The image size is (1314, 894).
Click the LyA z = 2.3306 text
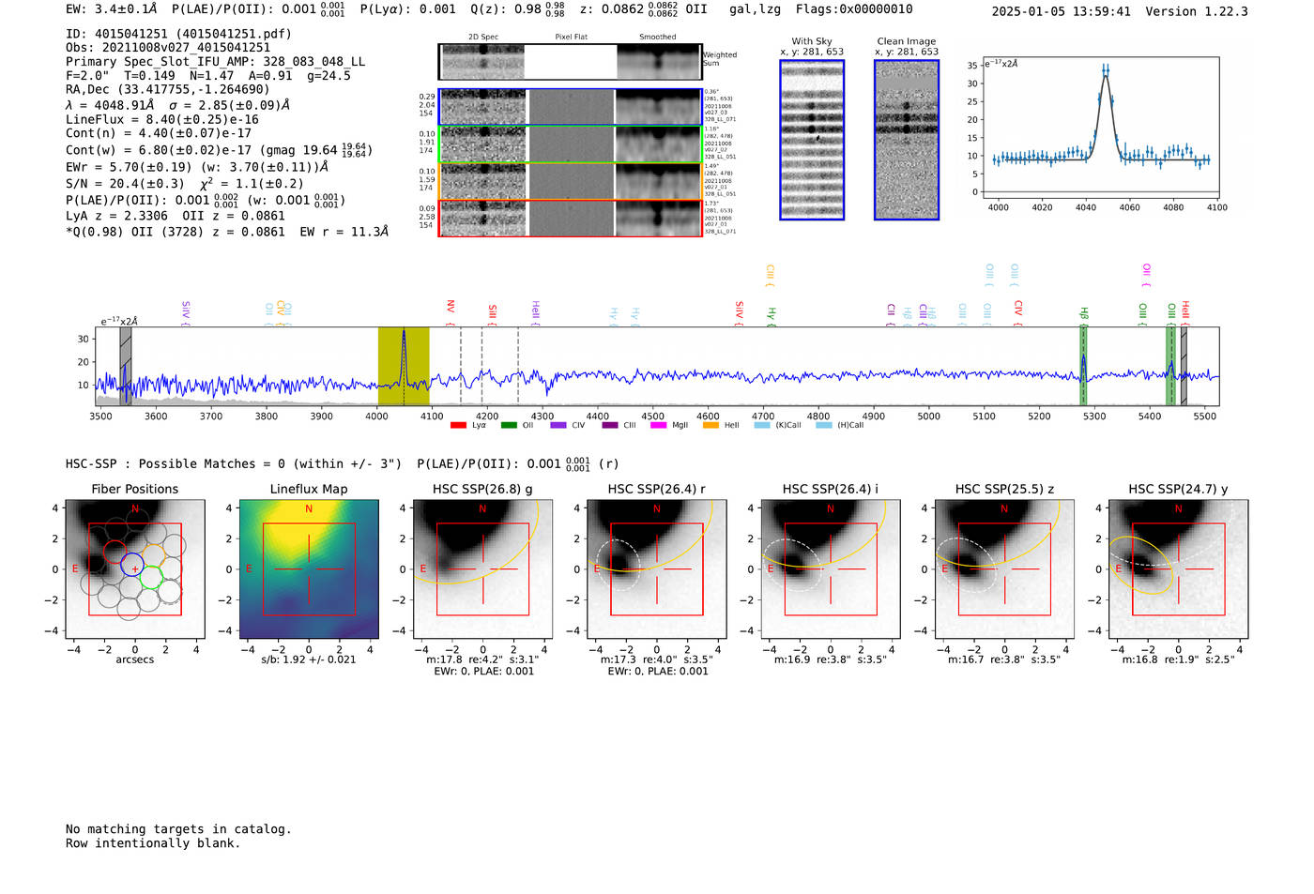[x=116, y=216]
